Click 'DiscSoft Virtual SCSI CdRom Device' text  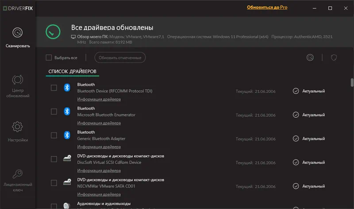point(109,162)
